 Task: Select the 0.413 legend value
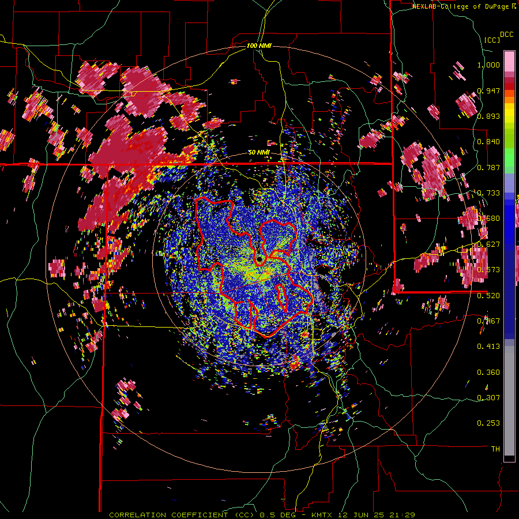488,347
